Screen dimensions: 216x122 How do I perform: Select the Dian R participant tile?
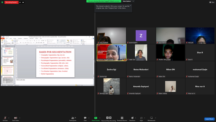click(200, 53)
